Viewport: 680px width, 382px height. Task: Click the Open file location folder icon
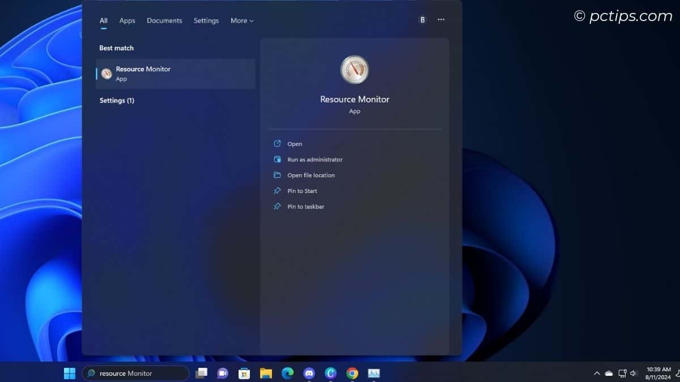pyautogui.click(x=277, y=175)
